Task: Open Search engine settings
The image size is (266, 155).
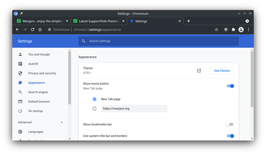Action: (38, 92)
